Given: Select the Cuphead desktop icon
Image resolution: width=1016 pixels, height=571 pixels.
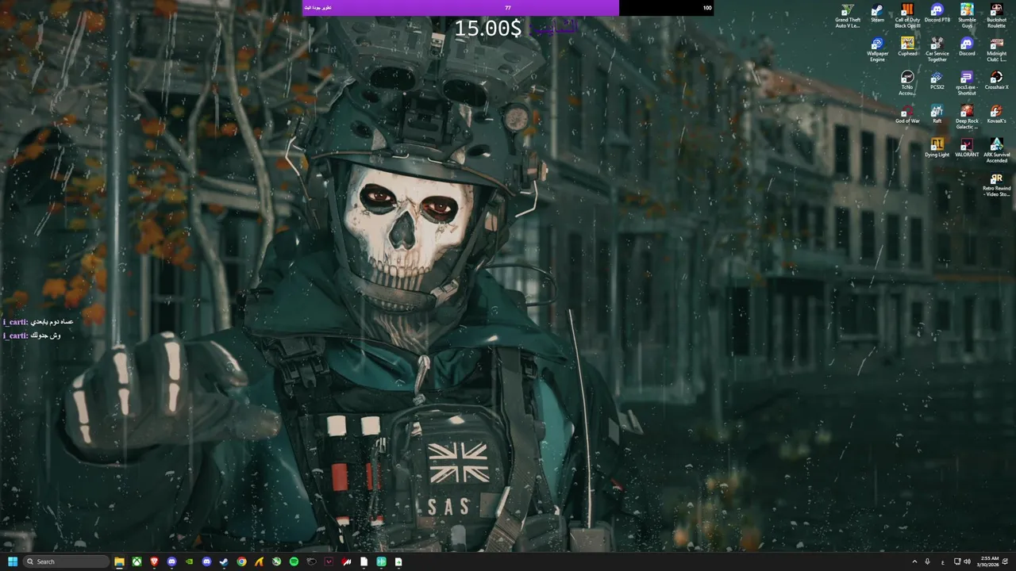Looking at the screenshot, I should tap(907, 47).
